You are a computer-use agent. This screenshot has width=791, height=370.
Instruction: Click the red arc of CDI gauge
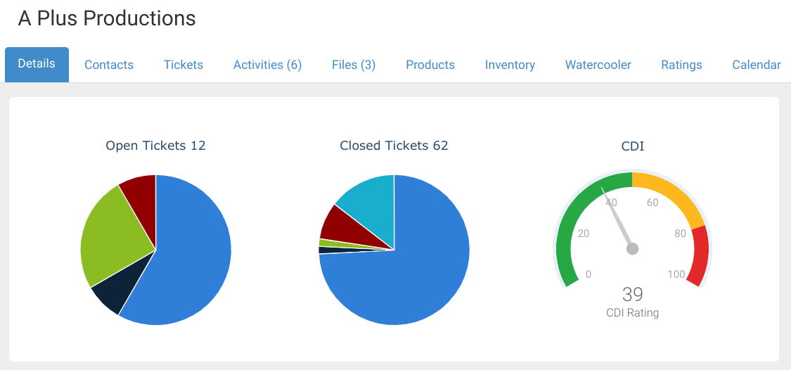(x=700, y=257)
